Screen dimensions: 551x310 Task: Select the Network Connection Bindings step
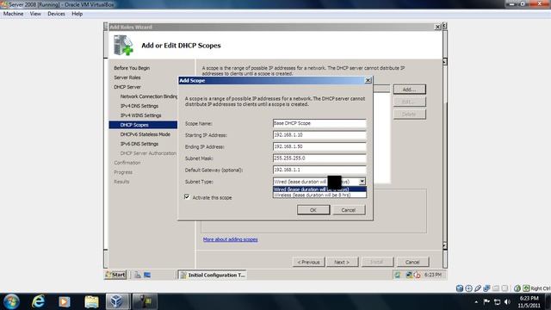click(149, 96)
